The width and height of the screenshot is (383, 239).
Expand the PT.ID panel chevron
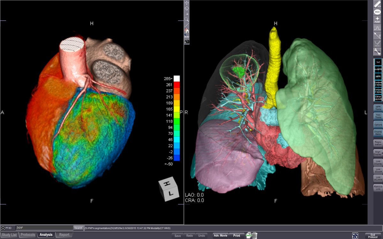point(3,228)
